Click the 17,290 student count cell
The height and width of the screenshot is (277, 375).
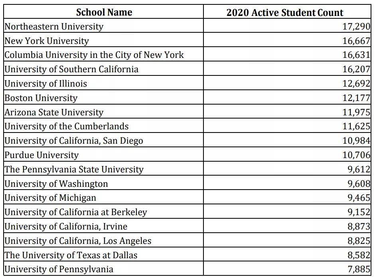pyautogui.click(x=356, y=27)
